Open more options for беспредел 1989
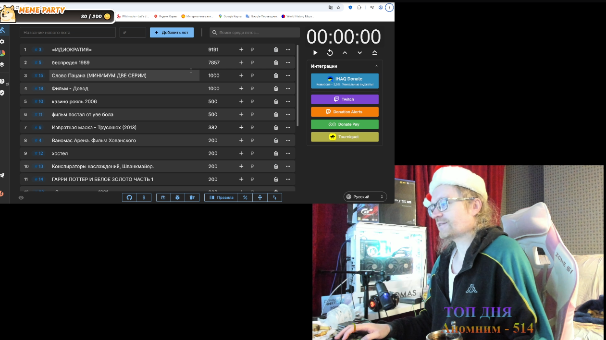The width and height of the screenshot is (606, 340). tap(288, 62)
